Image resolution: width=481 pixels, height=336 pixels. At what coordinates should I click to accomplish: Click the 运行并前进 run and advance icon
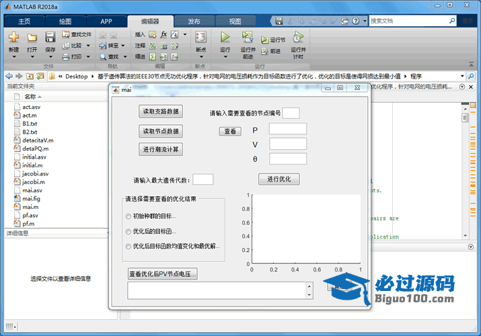click(248, 37)
